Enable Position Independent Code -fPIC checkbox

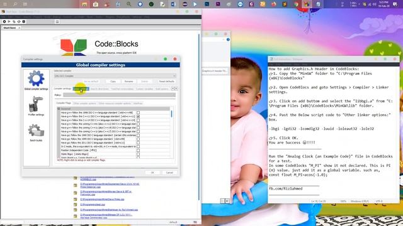click(139, 150)
